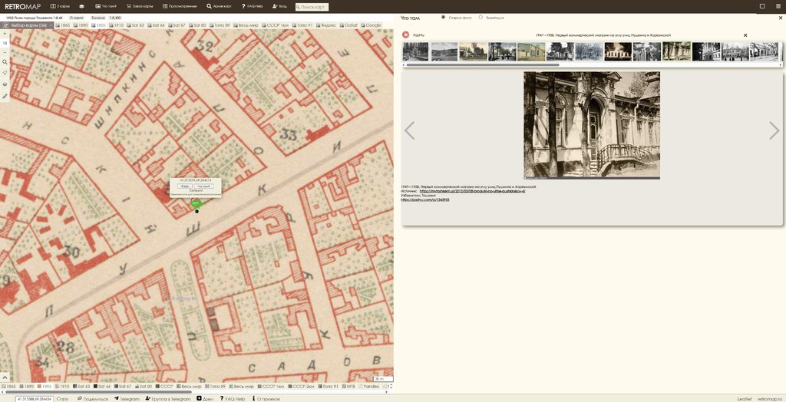Show next photo with right arrow
The image size is (786, 402).
click(774, 130)
